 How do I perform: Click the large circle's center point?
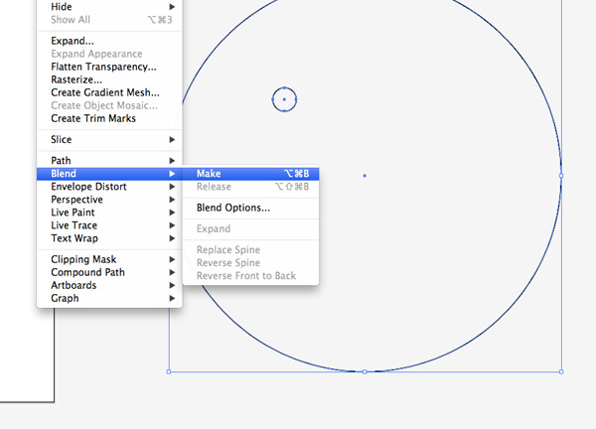[x=365, y=176]
